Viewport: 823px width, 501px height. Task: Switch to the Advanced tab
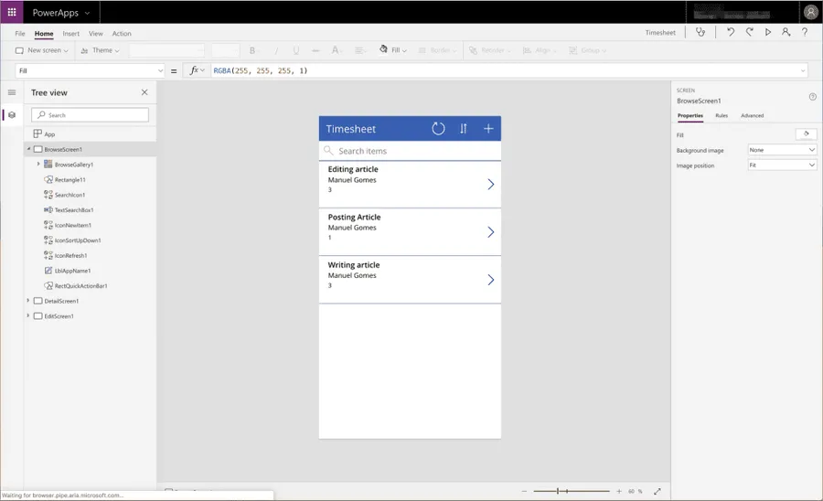[x=752, y=116]
